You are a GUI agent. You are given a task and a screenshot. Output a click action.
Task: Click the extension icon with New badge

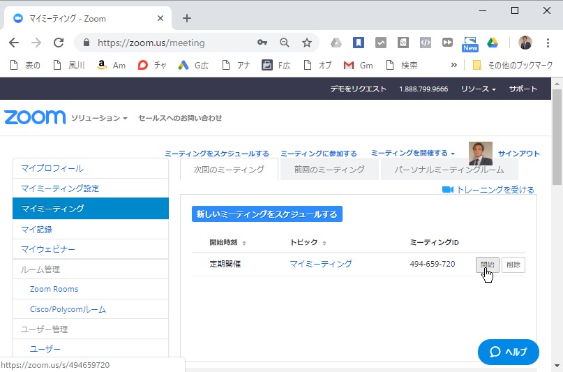coord(470,44)
